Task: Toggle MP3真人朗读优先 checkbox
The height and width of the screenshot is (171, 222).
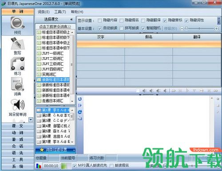Action: pyautogui.click(x=75, y=166)
